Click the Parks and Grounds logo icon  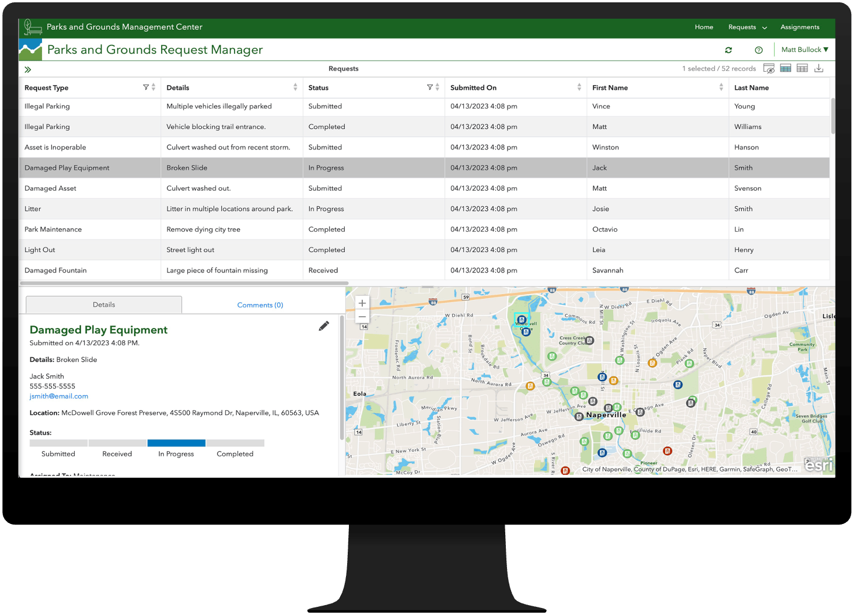pos(32,27)
